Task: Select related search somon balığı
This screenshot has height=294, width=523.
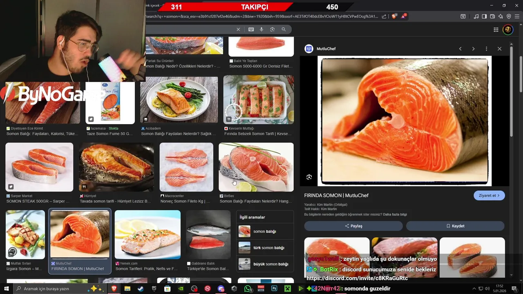Action: pos(265,232)
